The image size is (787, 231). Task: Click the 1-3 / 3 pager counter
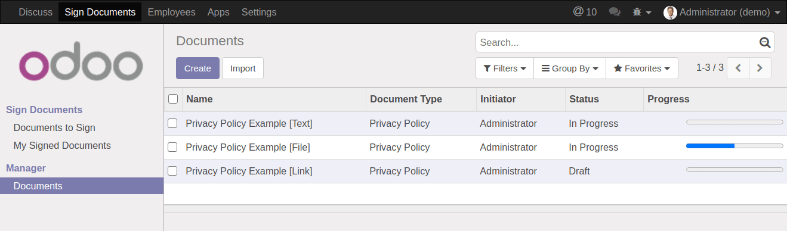pyautogui.click(x=710, y=67)
